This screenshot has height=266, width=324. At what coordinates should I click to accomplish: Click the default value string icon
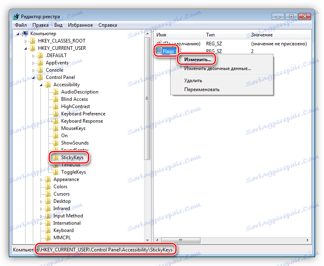click(159, 43)
